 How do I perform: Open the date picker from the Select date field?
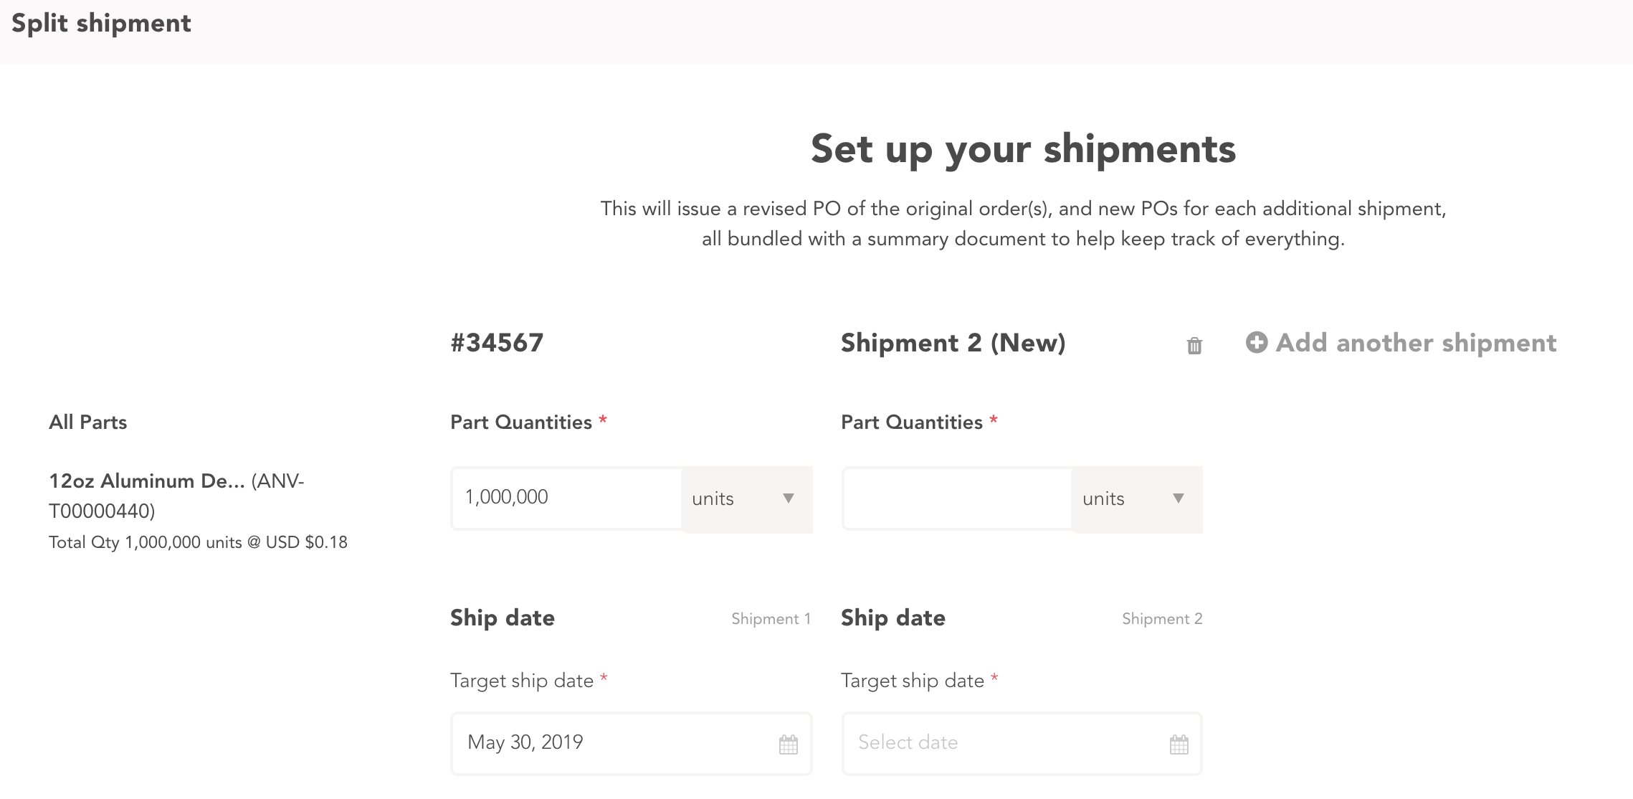953,743
